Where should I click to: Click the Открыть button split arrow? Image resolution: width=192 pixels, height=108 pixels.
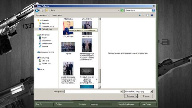[136, 96]
